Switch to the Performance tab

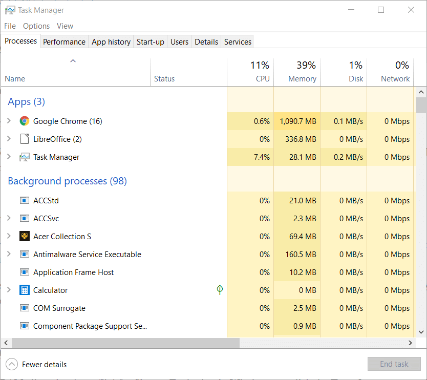pyautogui.click(x=65, y=41)
